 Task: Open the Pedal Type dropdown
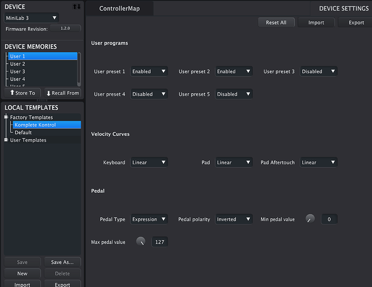coord(149,219)
